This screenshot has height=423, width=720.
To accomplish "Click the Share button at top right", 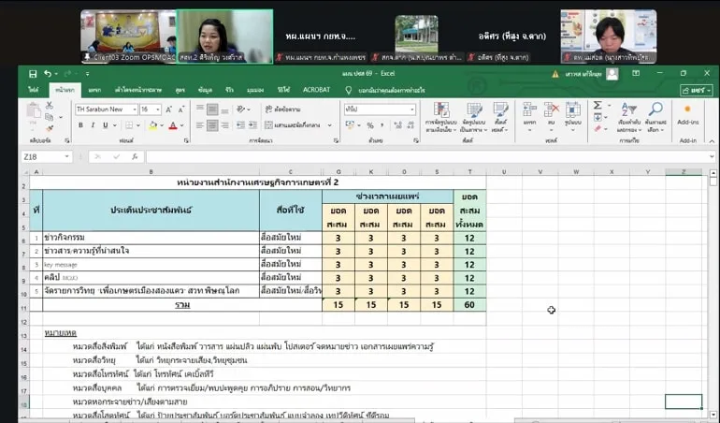I will coord(695,90).
